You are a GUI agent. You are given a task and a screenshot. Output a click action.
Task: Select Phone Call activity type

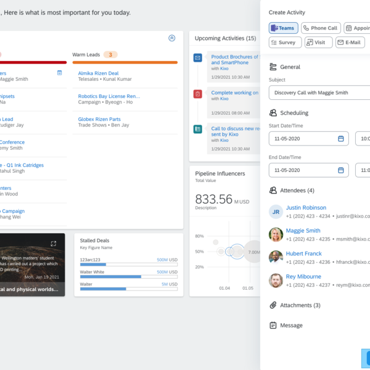[x=320, y=28]
